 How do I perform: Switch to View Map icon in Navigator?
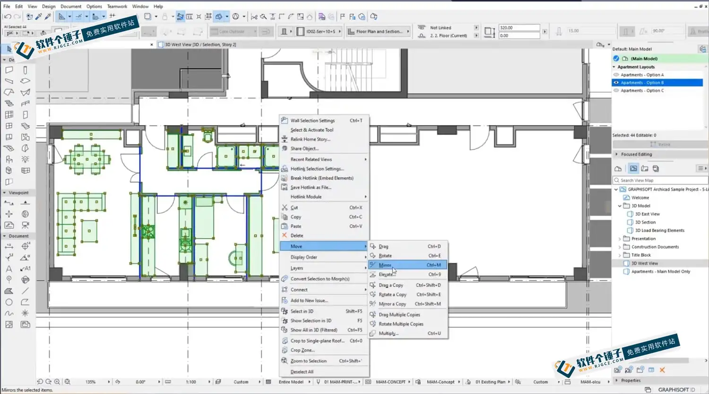[633, 168]
